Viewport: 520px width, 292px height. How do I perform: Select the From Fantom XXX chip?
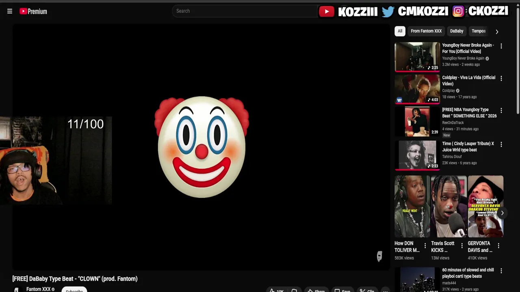coord(426,31)
